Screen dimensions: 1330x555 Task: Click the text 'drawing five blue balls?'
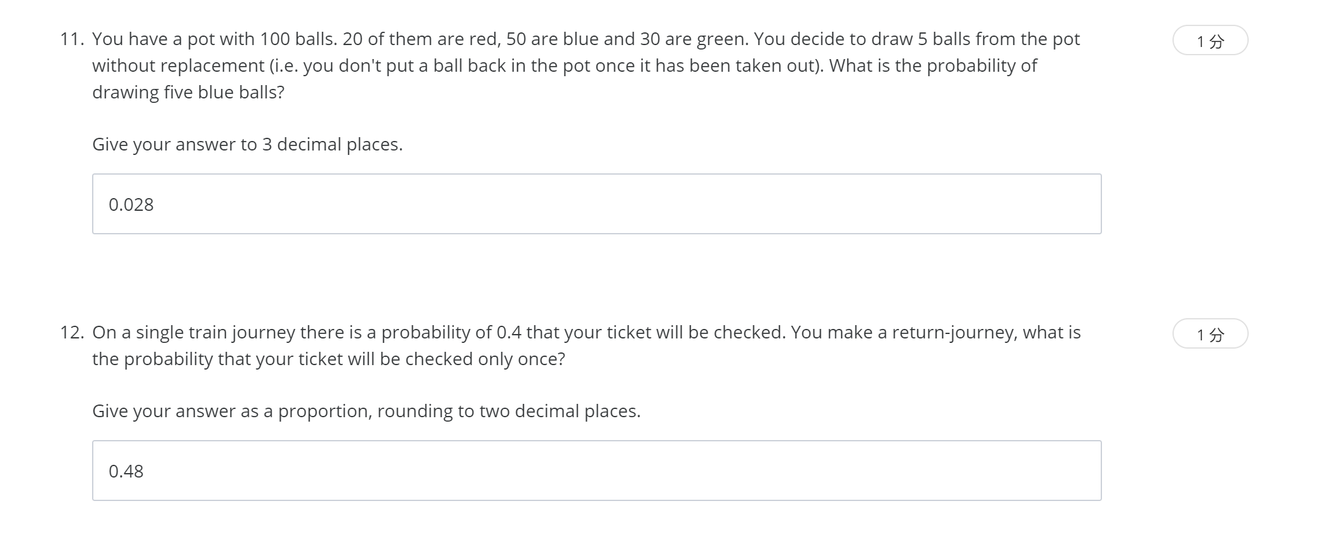pyautogui.click(x=188, y=93)
